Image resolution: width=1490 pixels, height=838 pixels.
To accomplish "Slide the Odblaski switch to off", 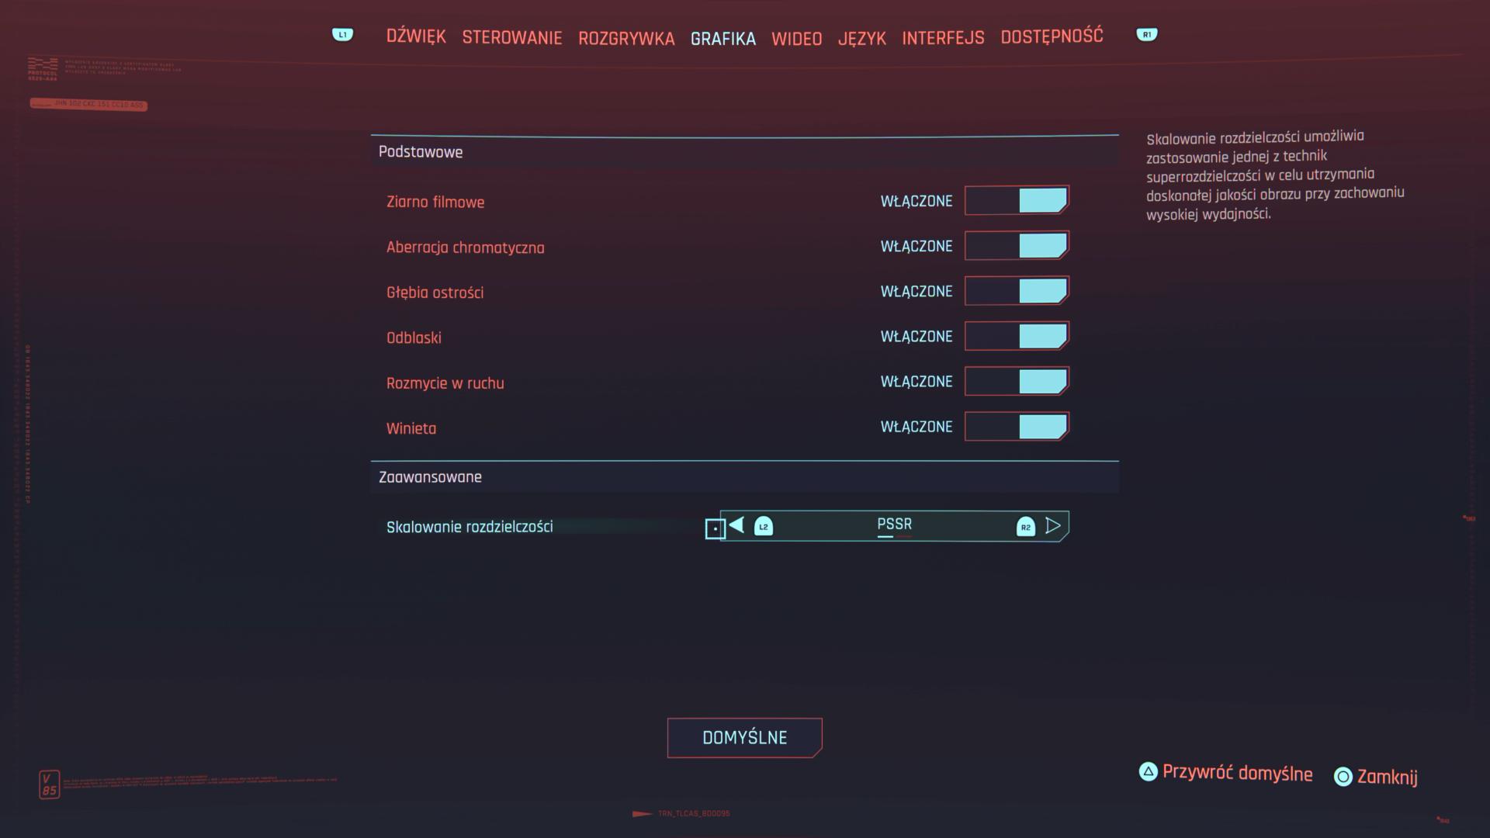I will point(1017,336).
